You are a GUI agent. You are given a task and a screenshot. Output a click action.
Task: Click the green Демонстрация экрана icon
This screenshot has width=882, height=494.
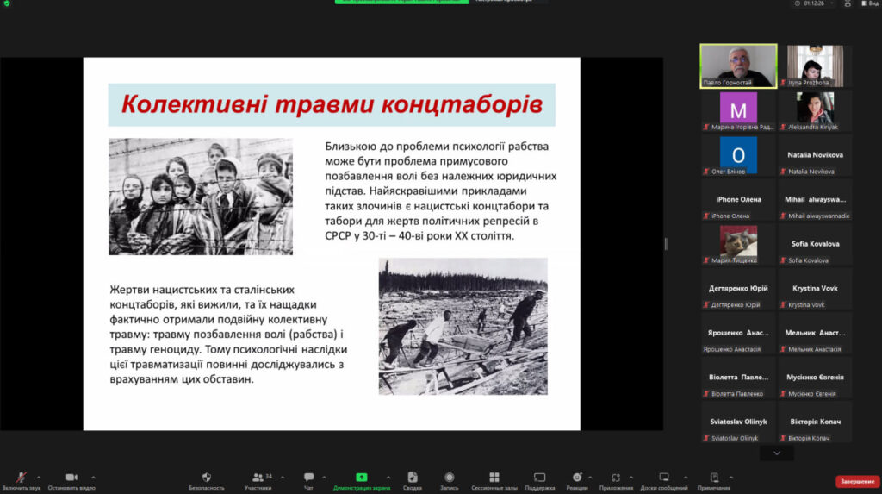click(x=361, y=478)
